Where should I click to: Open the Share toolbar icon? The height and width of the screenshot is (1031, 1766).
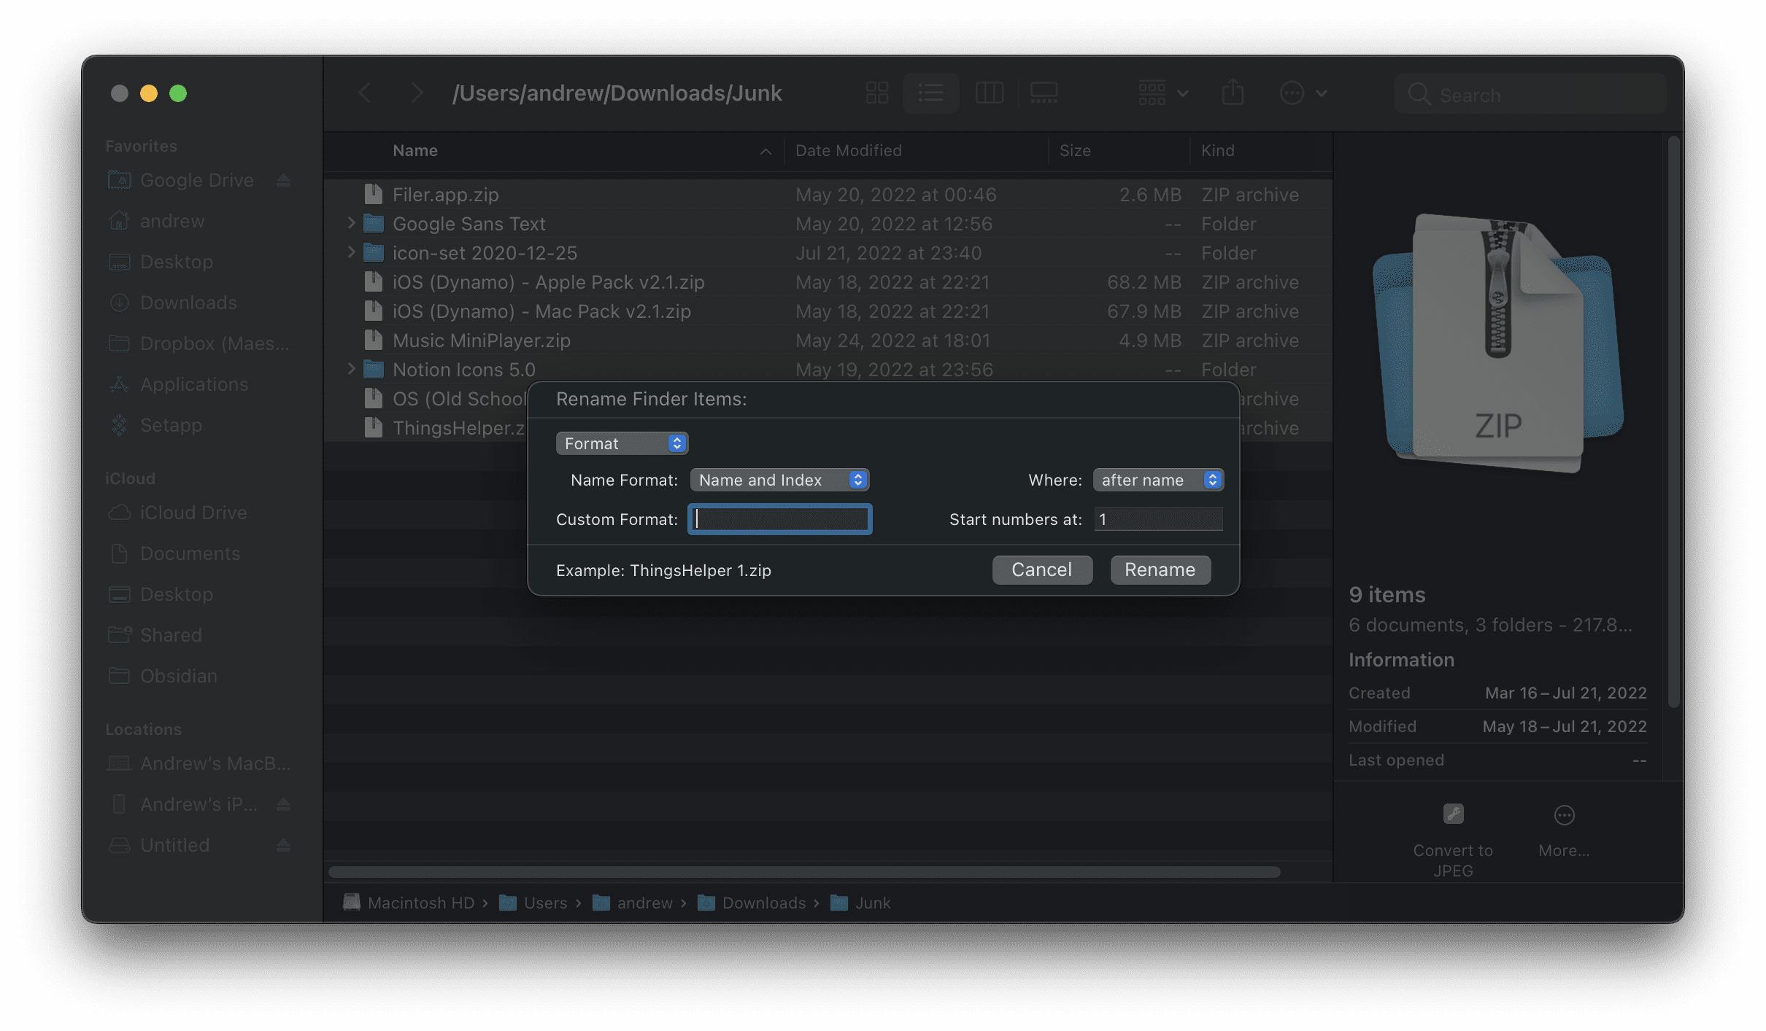pos(1233,93)
